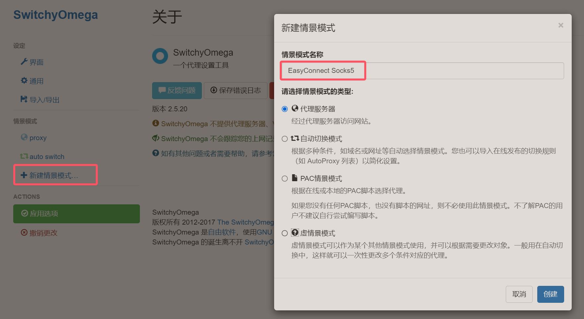This screenshot has width=584, height=319.
Task: Click the 导入/导出 save icon
Action: (24, 99)
